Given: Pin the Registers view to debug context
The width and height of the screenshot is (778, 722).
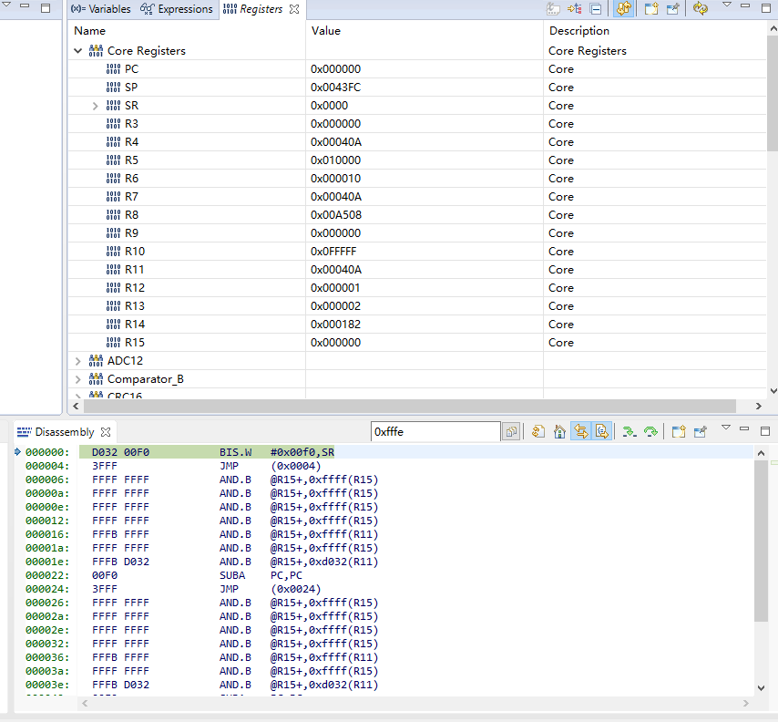Looking at the screenshot, I should click(673, 9).
